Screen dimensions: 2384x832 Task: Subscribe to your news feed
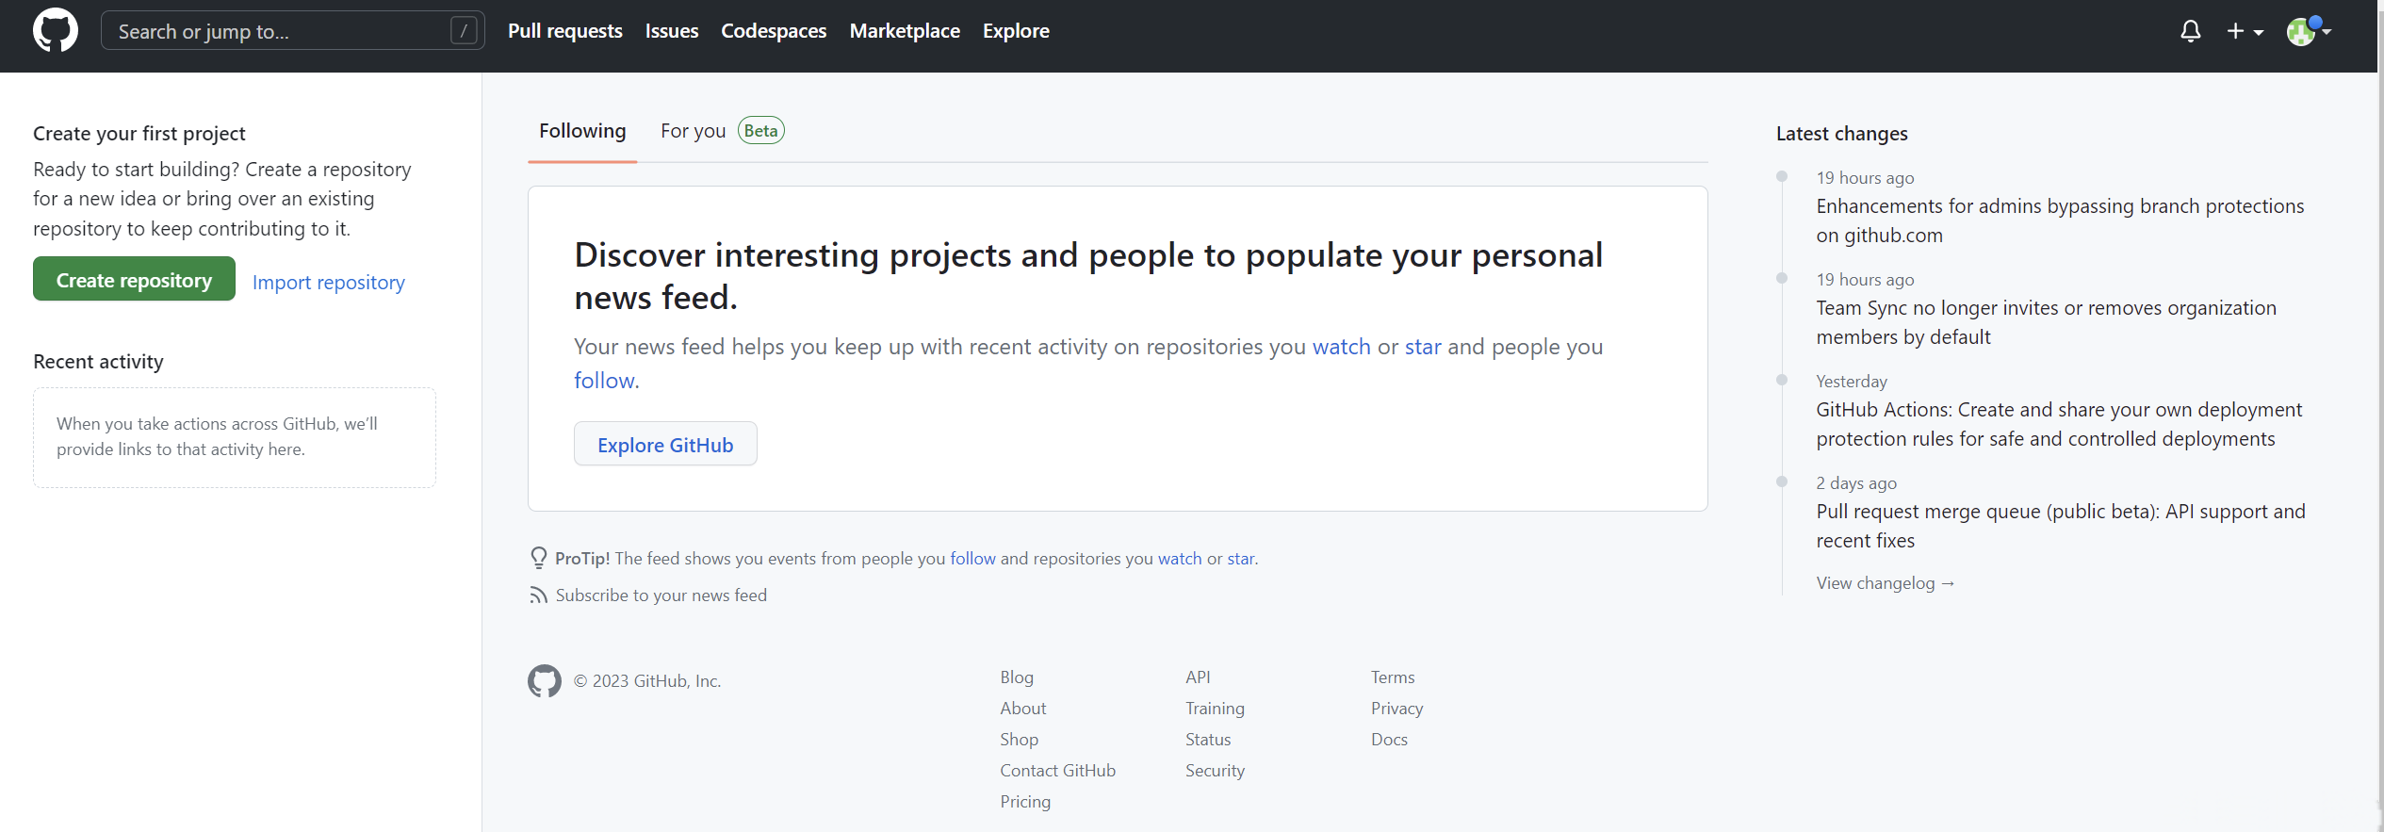tap(661, 595)
